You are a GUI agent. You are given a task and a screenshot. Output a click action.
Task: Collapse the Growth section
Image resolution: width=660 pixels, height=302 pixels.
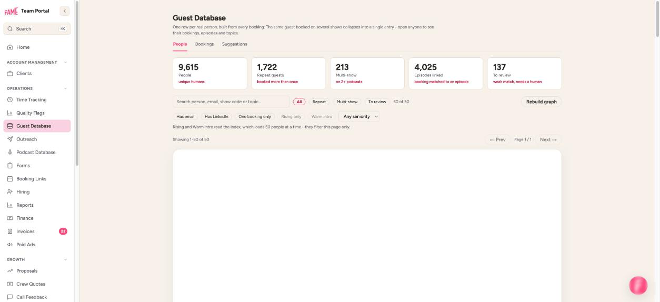coord(65,259)
